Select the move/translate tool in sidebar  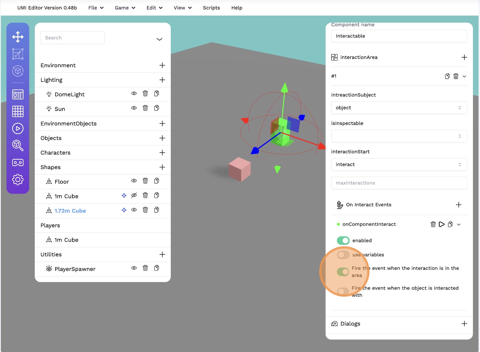point(18,37)
